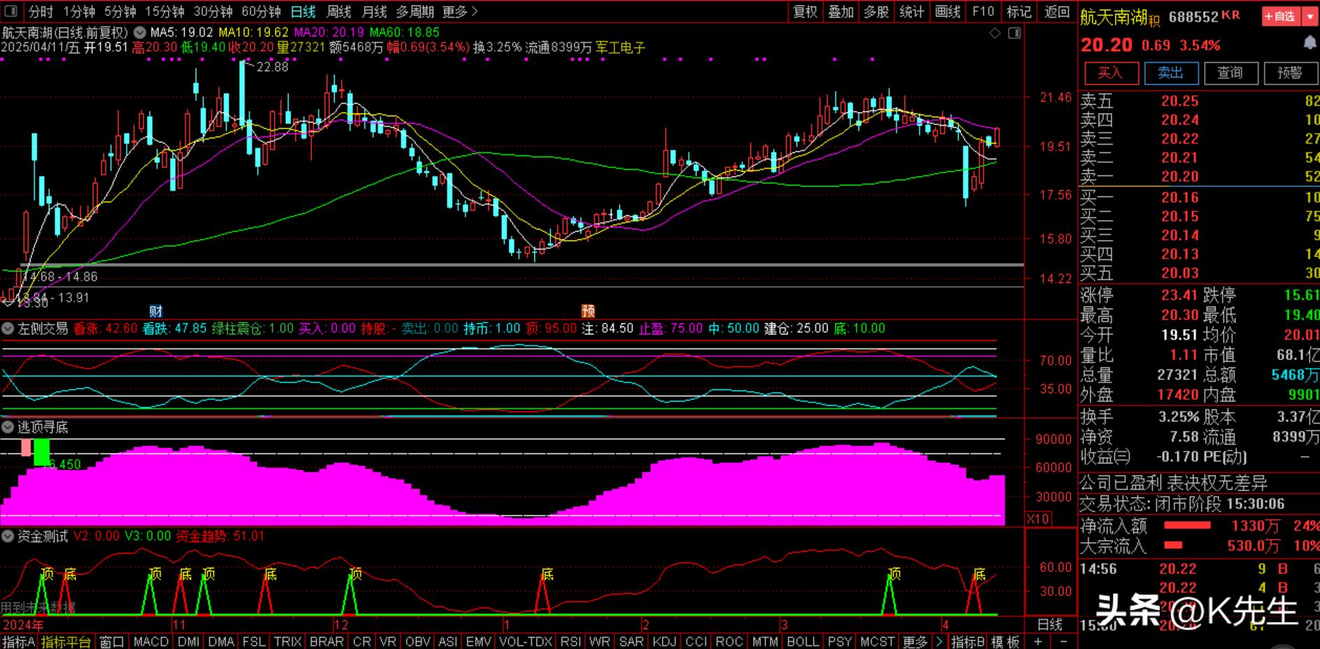Select the 5分钟 timeframe
Screen dimensions: 1320x649
(120, 12)
